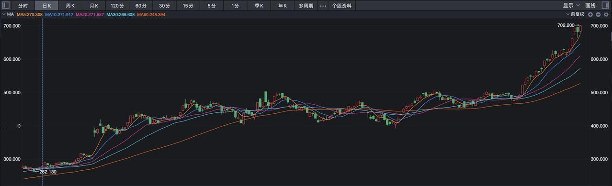Screen dimensions: 612x186
Task: Select the 60分 period tab
Action: point(141,6)
